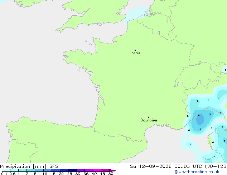The height and width of the screenshot is (175, 227).
Task: Select the 10 mm legend color swatch
Action: pos(48,170)
